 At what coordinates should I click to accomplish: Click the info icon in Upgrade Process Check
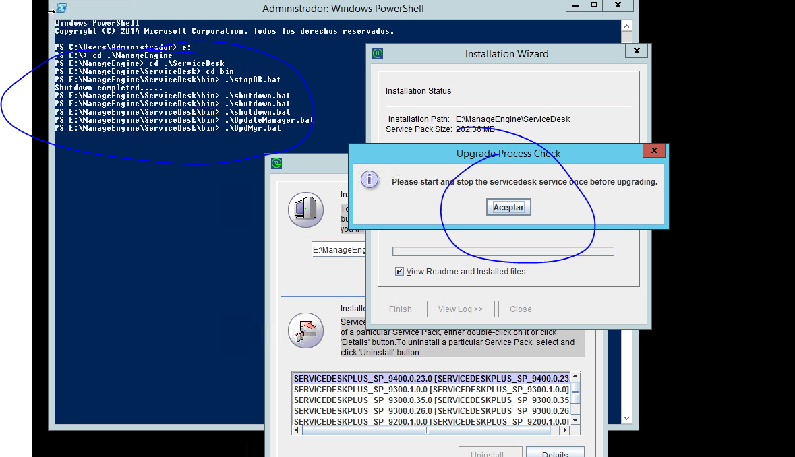(x=370, y=179)
